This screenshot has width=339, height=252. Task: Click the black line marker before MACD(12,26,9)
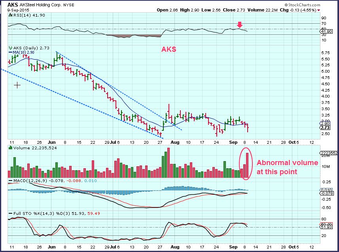pyautogui.click(x=10, y=181)
